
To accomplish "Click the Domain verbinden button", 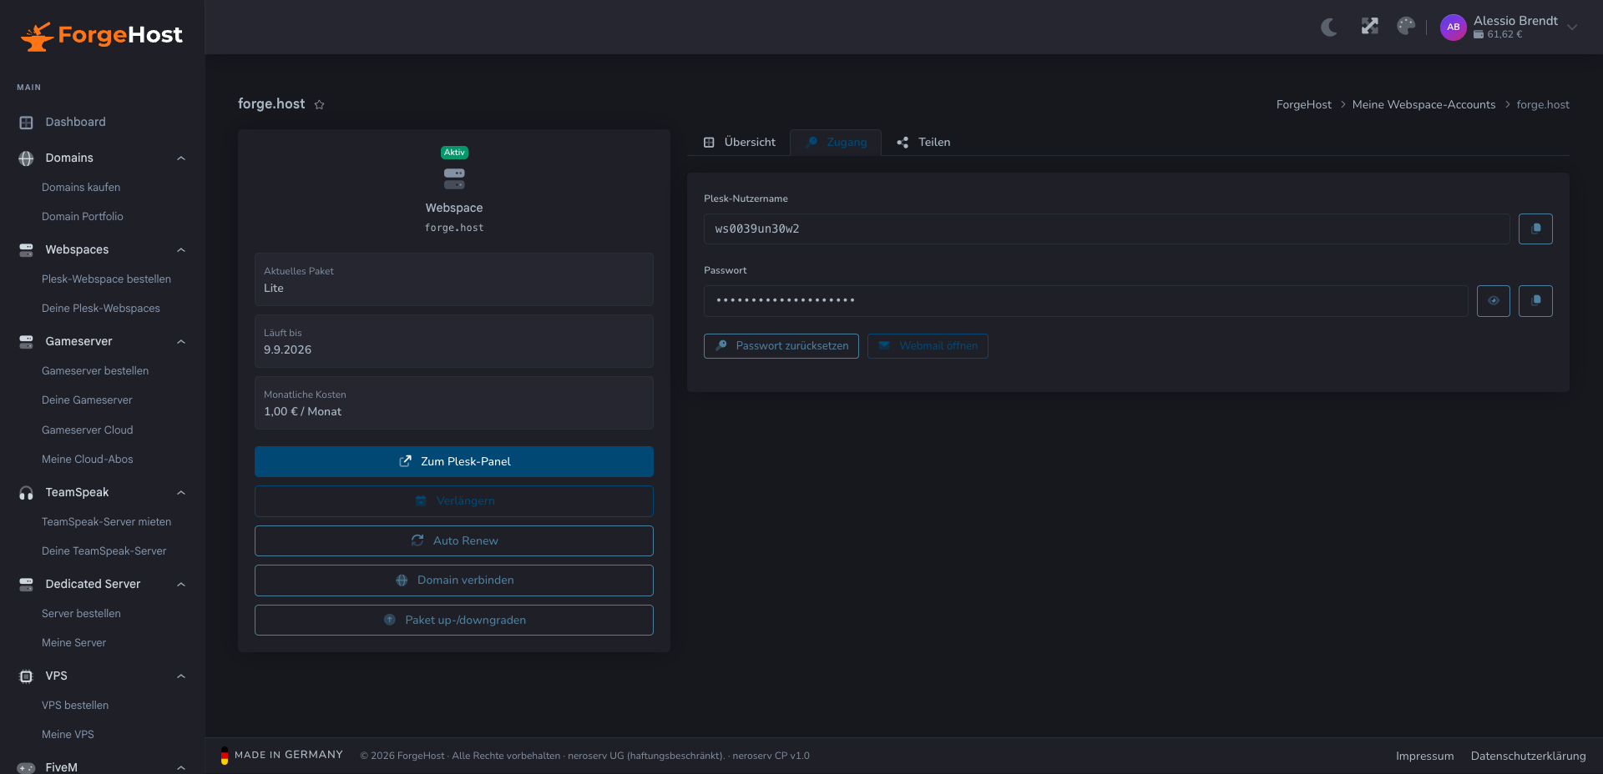I will (x=454, y=580).
